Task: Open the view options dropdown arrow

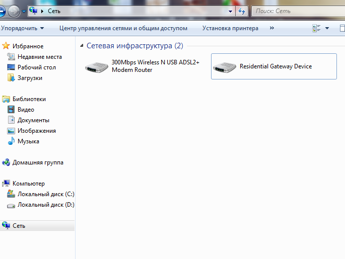Action: 327,28
